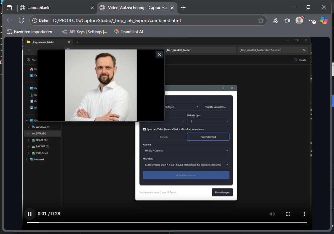Expand the Windows (C:) drive
Screen dimensions: 334x234
tap(28, 127)
